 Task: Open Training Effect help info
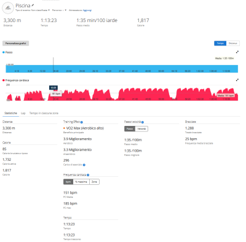[x=82, y=122]
